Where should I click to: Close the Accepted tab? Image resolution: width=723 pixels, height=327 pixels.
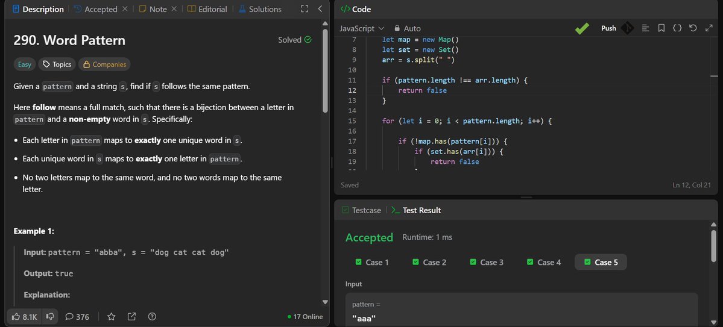coord(125,9)
